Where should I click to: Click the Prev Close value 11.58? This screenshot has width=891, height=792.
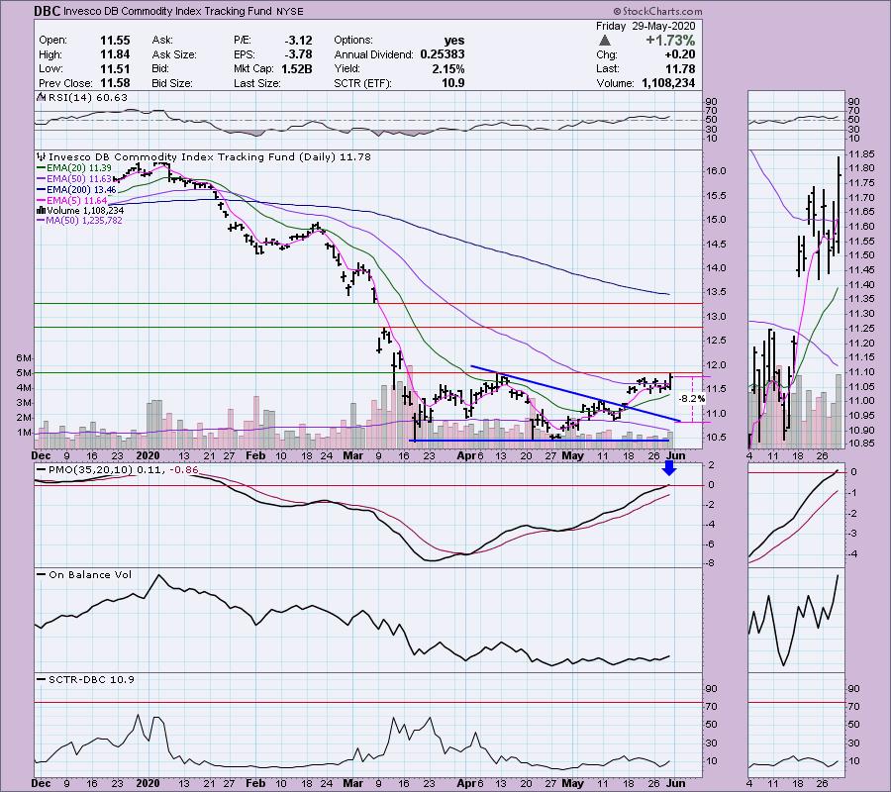tap(115, 83)
